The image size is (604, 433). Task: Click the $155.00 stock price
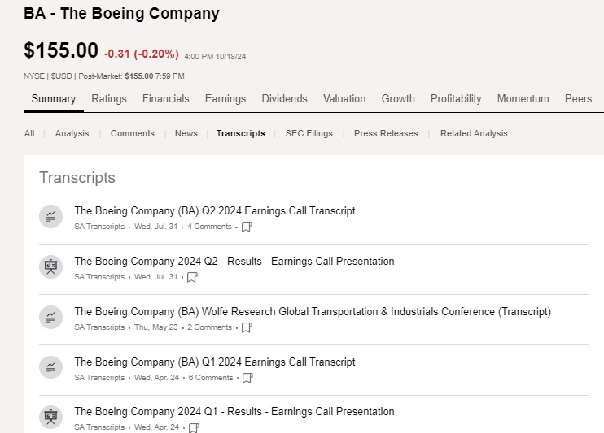pyautogui.click(x=61, y=50)
